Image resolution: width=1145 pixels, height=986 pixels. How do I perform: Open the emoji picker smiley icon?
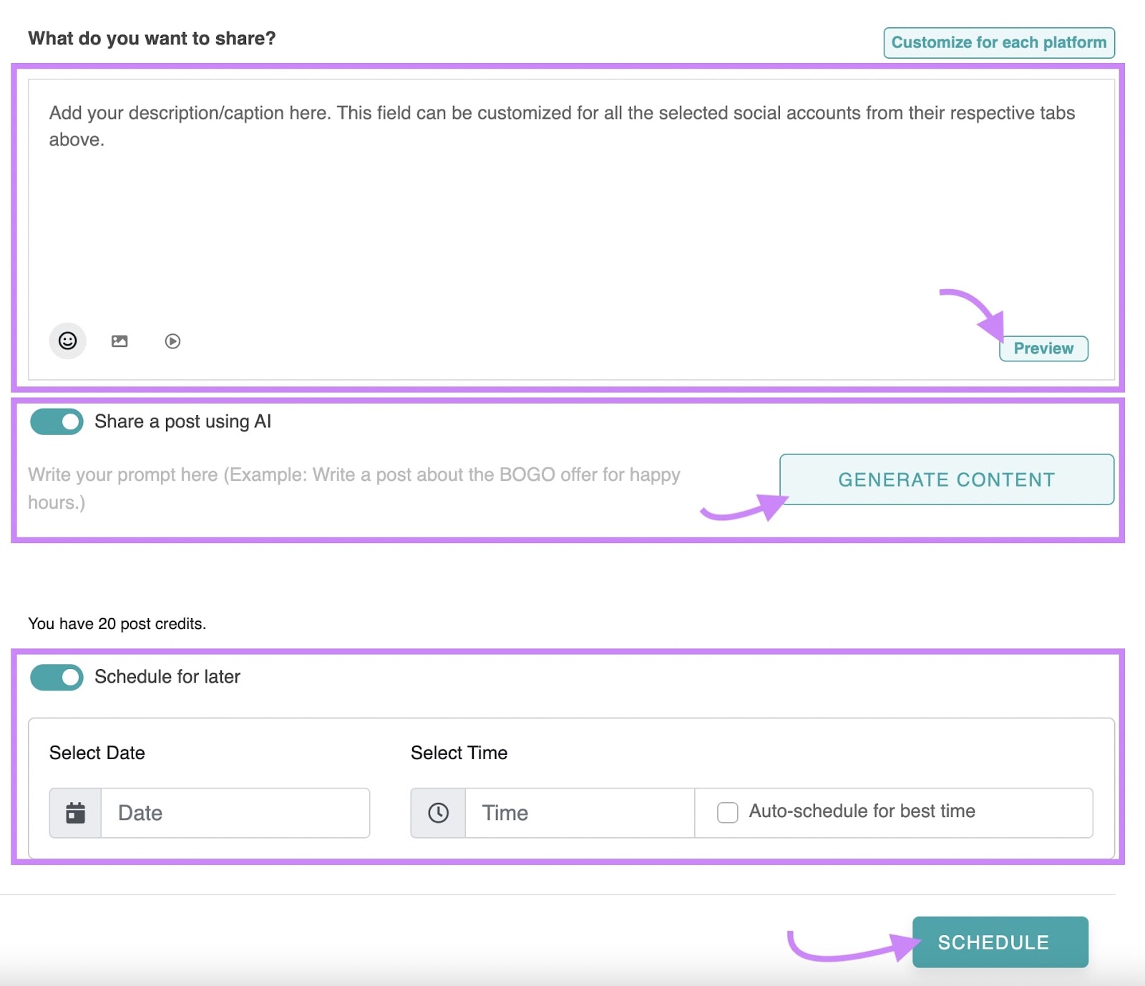tap(67, 341)
